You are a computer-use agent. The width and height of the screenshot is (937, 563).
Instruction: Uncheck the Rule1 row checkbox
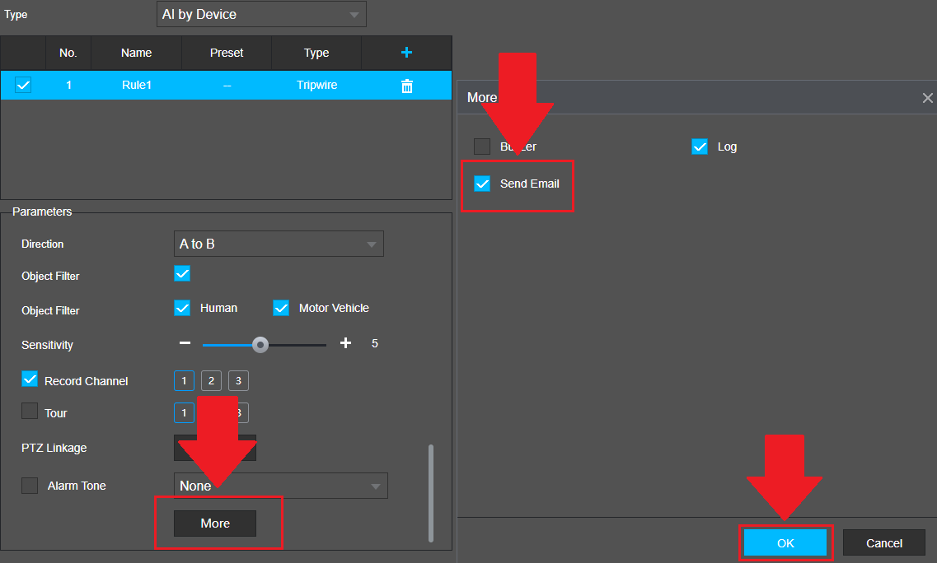pos(23,85)
